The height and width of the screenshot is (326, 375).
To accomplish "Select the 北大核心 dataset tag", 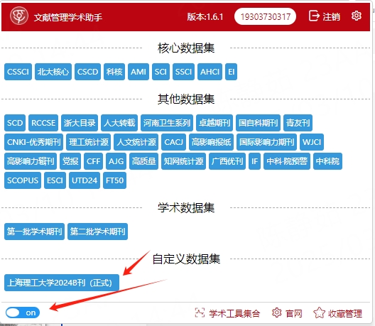I will point(53,72).
